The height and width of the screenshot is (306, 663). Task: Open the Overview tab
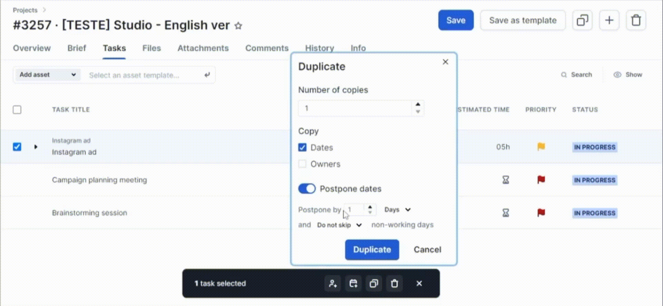[32, 48]
